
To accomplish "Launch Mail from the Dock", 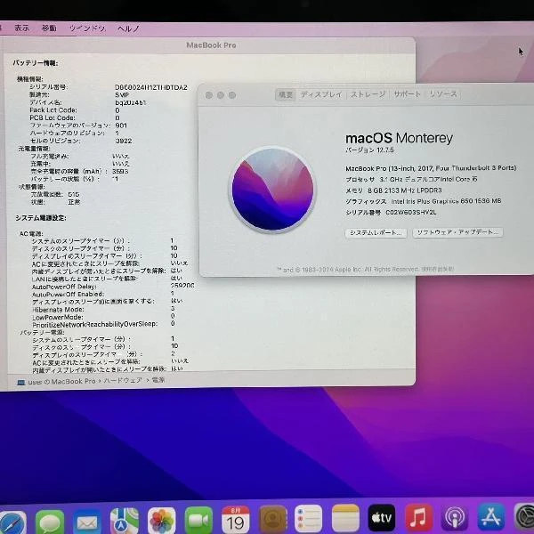I will click(87, 522).
